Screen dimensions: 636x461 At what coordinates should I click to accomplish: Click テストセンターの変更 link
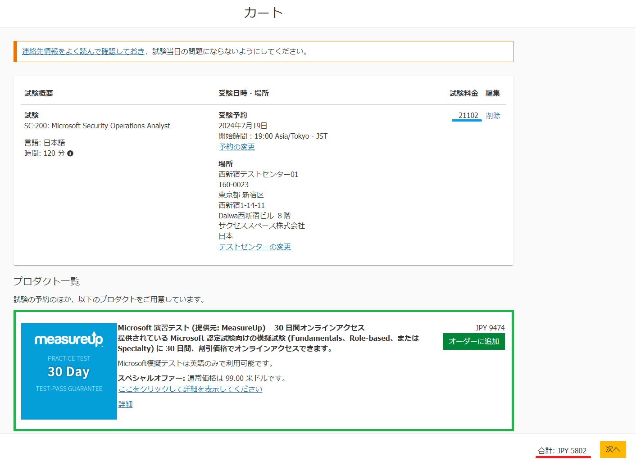coord(255,247)
